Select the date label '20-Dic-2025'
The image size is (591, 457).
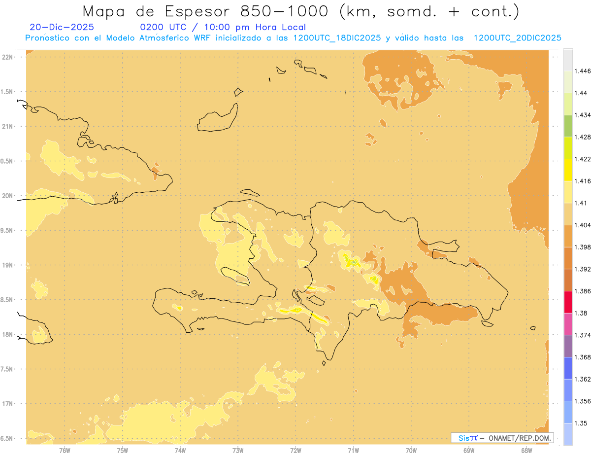coord(62,27)
